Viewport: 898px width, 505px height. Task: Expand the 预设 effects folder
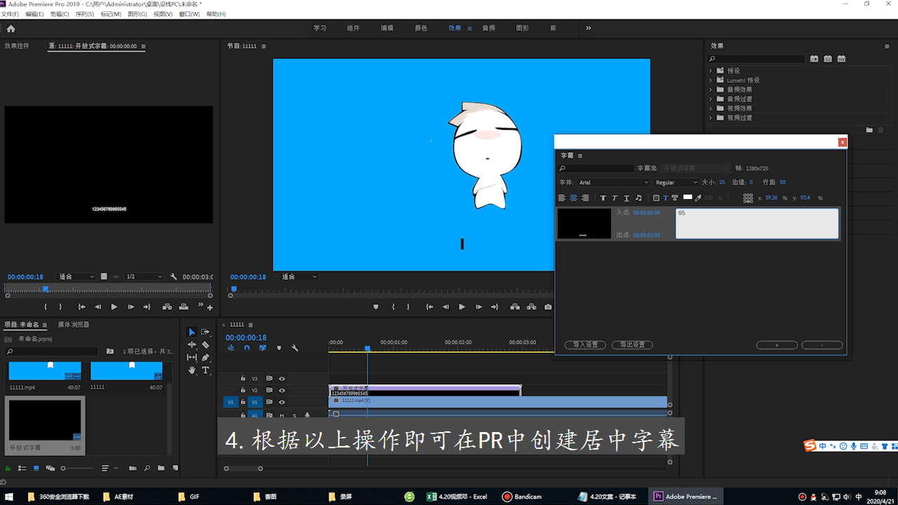[710, 71]
